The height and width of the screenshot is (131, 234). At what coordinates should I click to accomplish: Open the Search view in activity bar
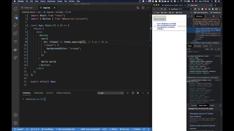click(x=15, y=17)
